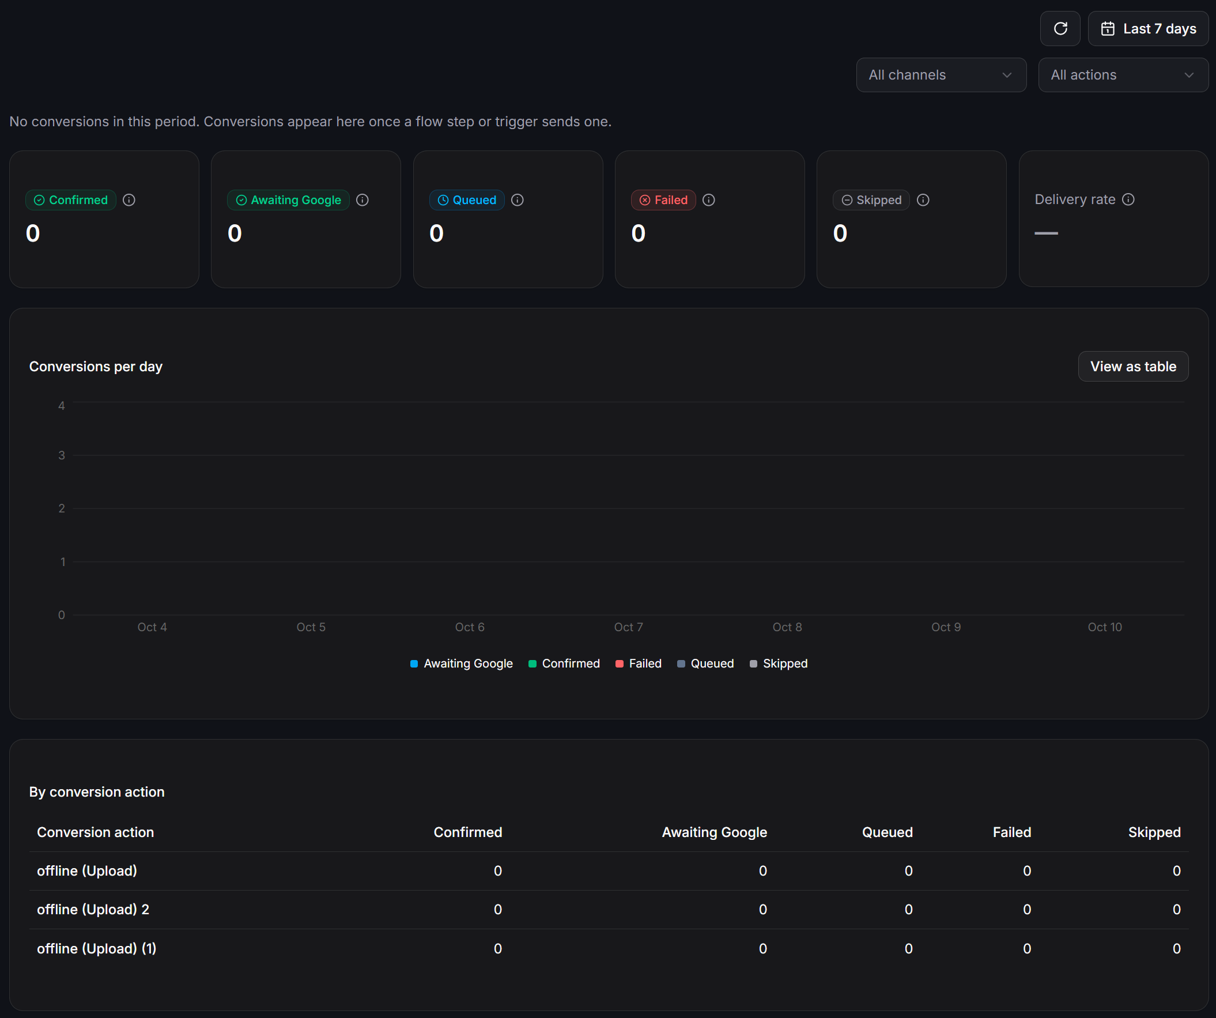Click the No conversions in this period message
1216x1018 pixels.
[x=311, y=122]
